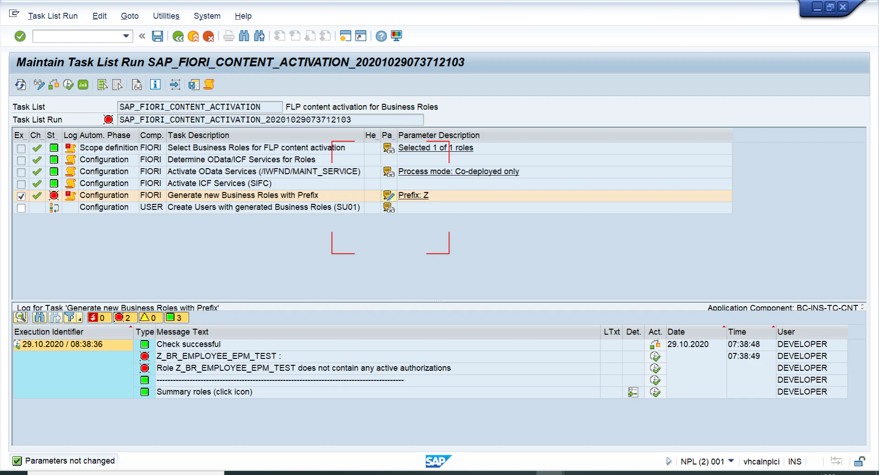Click the orange Log scroll icon in toolbar
This screenshot has height=475, width=879.
pos(209,85)
